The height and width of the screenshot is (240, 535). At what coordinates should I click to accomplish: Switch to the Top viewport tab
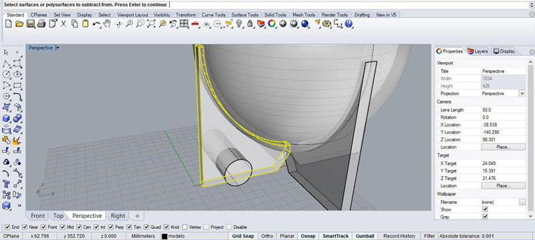(58, 216)
